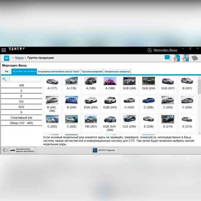Open Обзор (107 - 465) overview

pos(21,123)
